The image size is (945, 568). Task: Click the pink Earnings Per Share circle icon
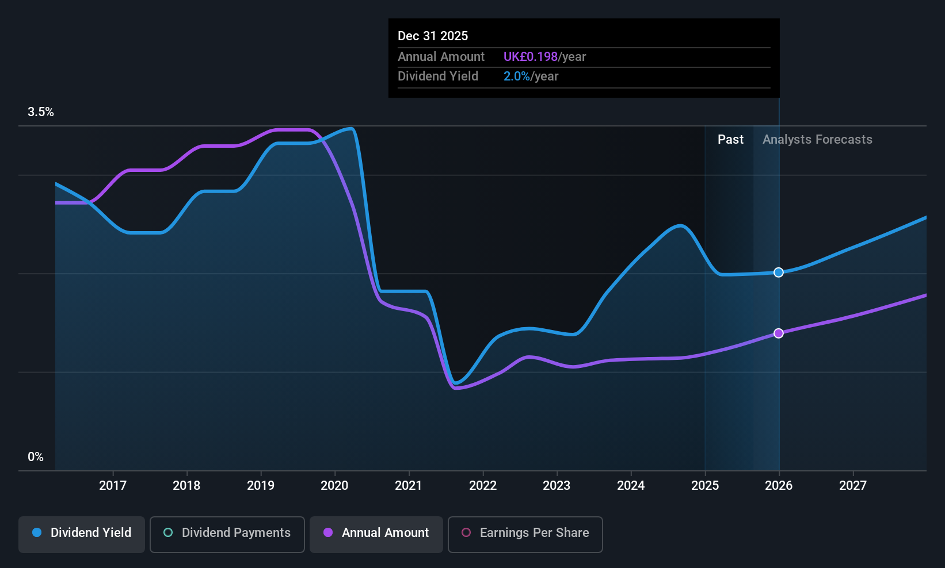pos(466,532)
